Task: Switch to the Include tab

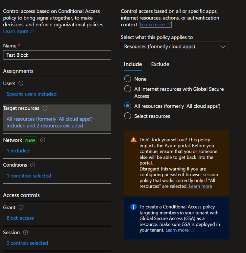Action: pos(133,64)
